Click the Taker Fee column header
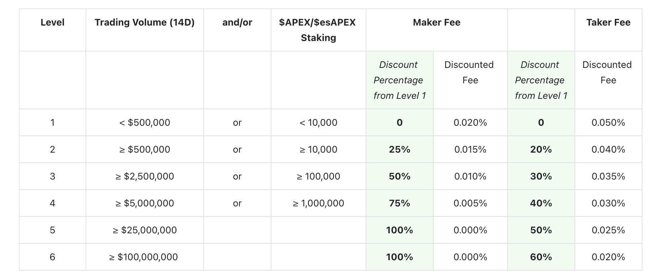 click(x=608, y=23)
